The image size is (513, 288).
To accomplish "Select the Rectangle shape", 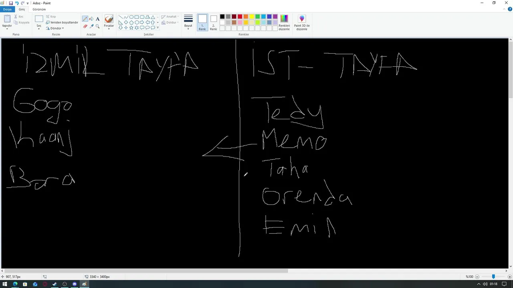I will pyautogui.click(x=137, y=17).
